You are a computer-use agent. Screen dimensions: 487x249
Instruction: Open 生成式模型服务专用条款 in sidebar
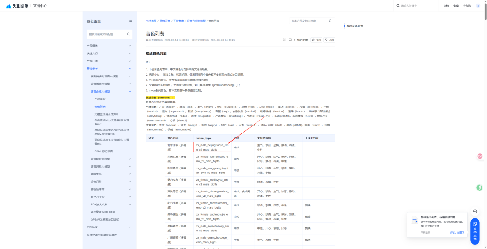(102, 235)
